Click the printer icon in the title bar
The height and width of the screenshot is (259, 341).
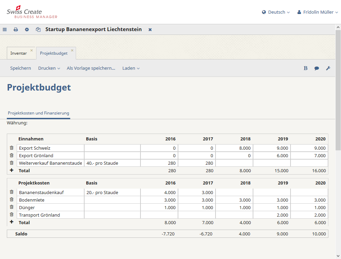click(16, 30)
